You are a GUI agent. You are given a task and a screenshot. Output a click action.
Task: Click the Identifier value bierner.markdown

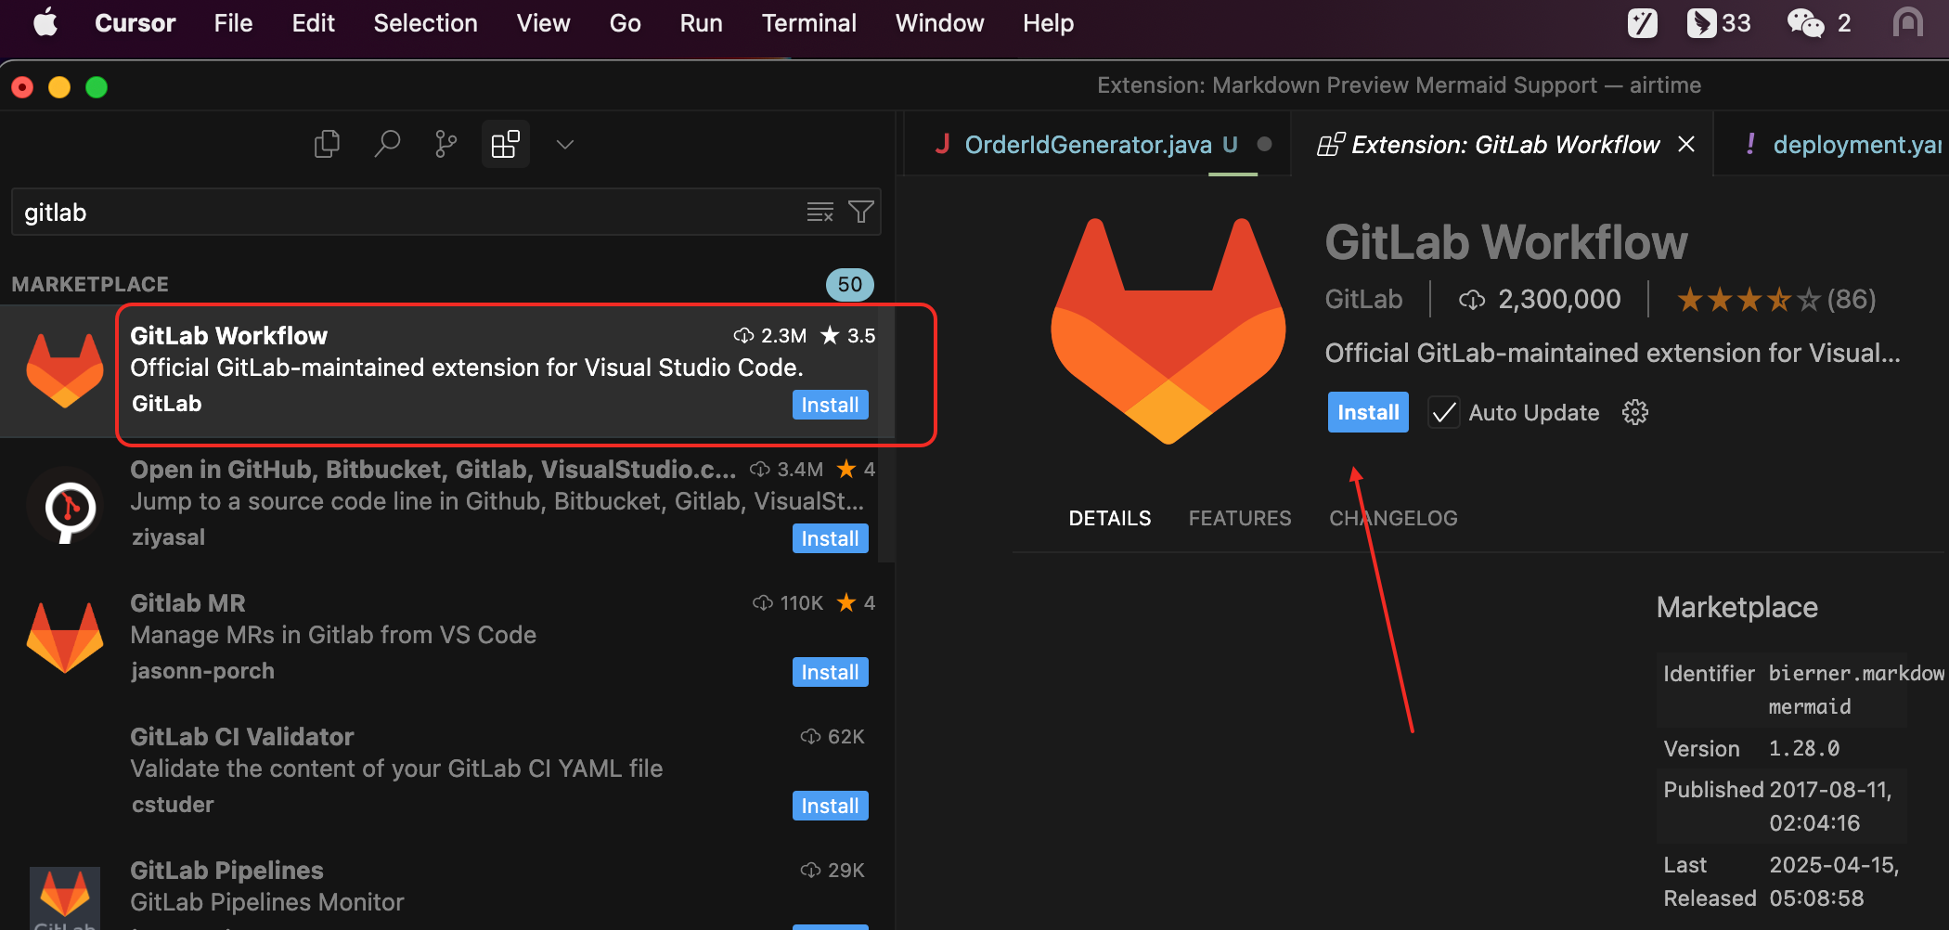pos(1856,690)
